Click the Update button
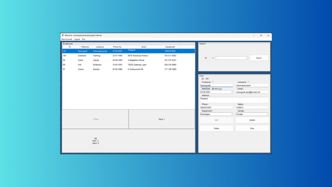The image size is (332, 187). tap(252, 120)
